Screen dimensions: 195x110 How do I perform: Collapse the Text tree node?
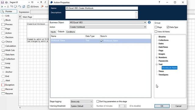coord(157,64)
